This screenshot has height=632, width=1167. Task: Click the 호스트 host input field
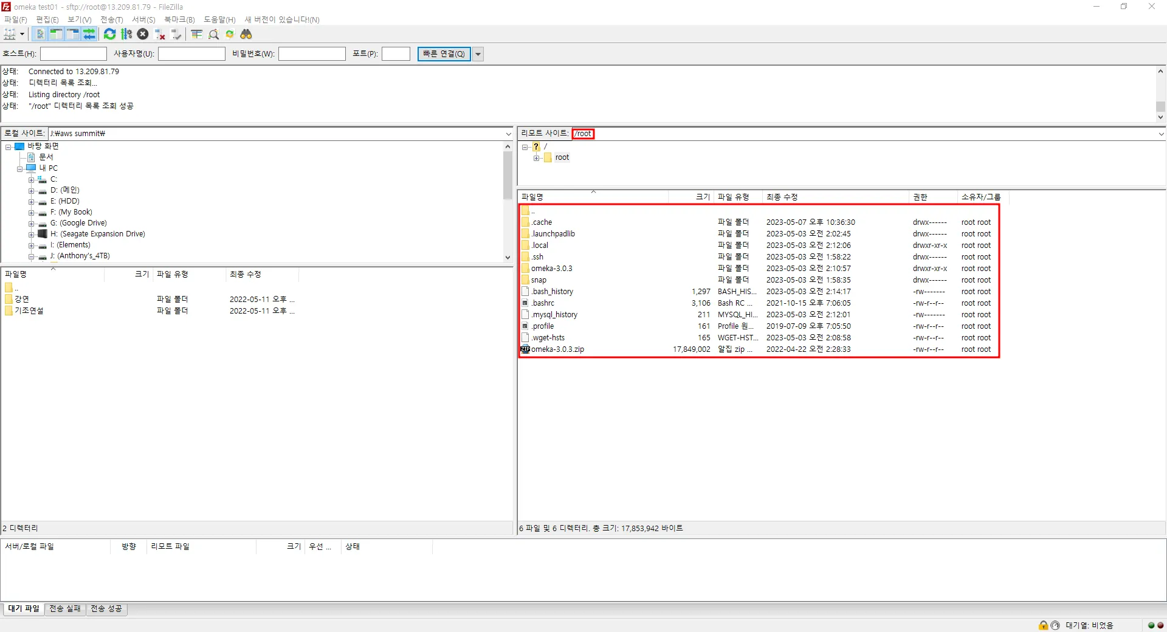coord(74,54)
